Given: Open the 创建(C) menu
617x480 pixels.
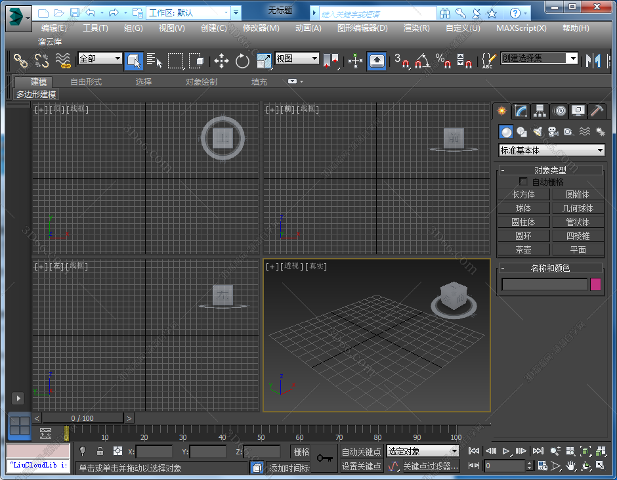Looking at the screenshot, I should 214,28.
